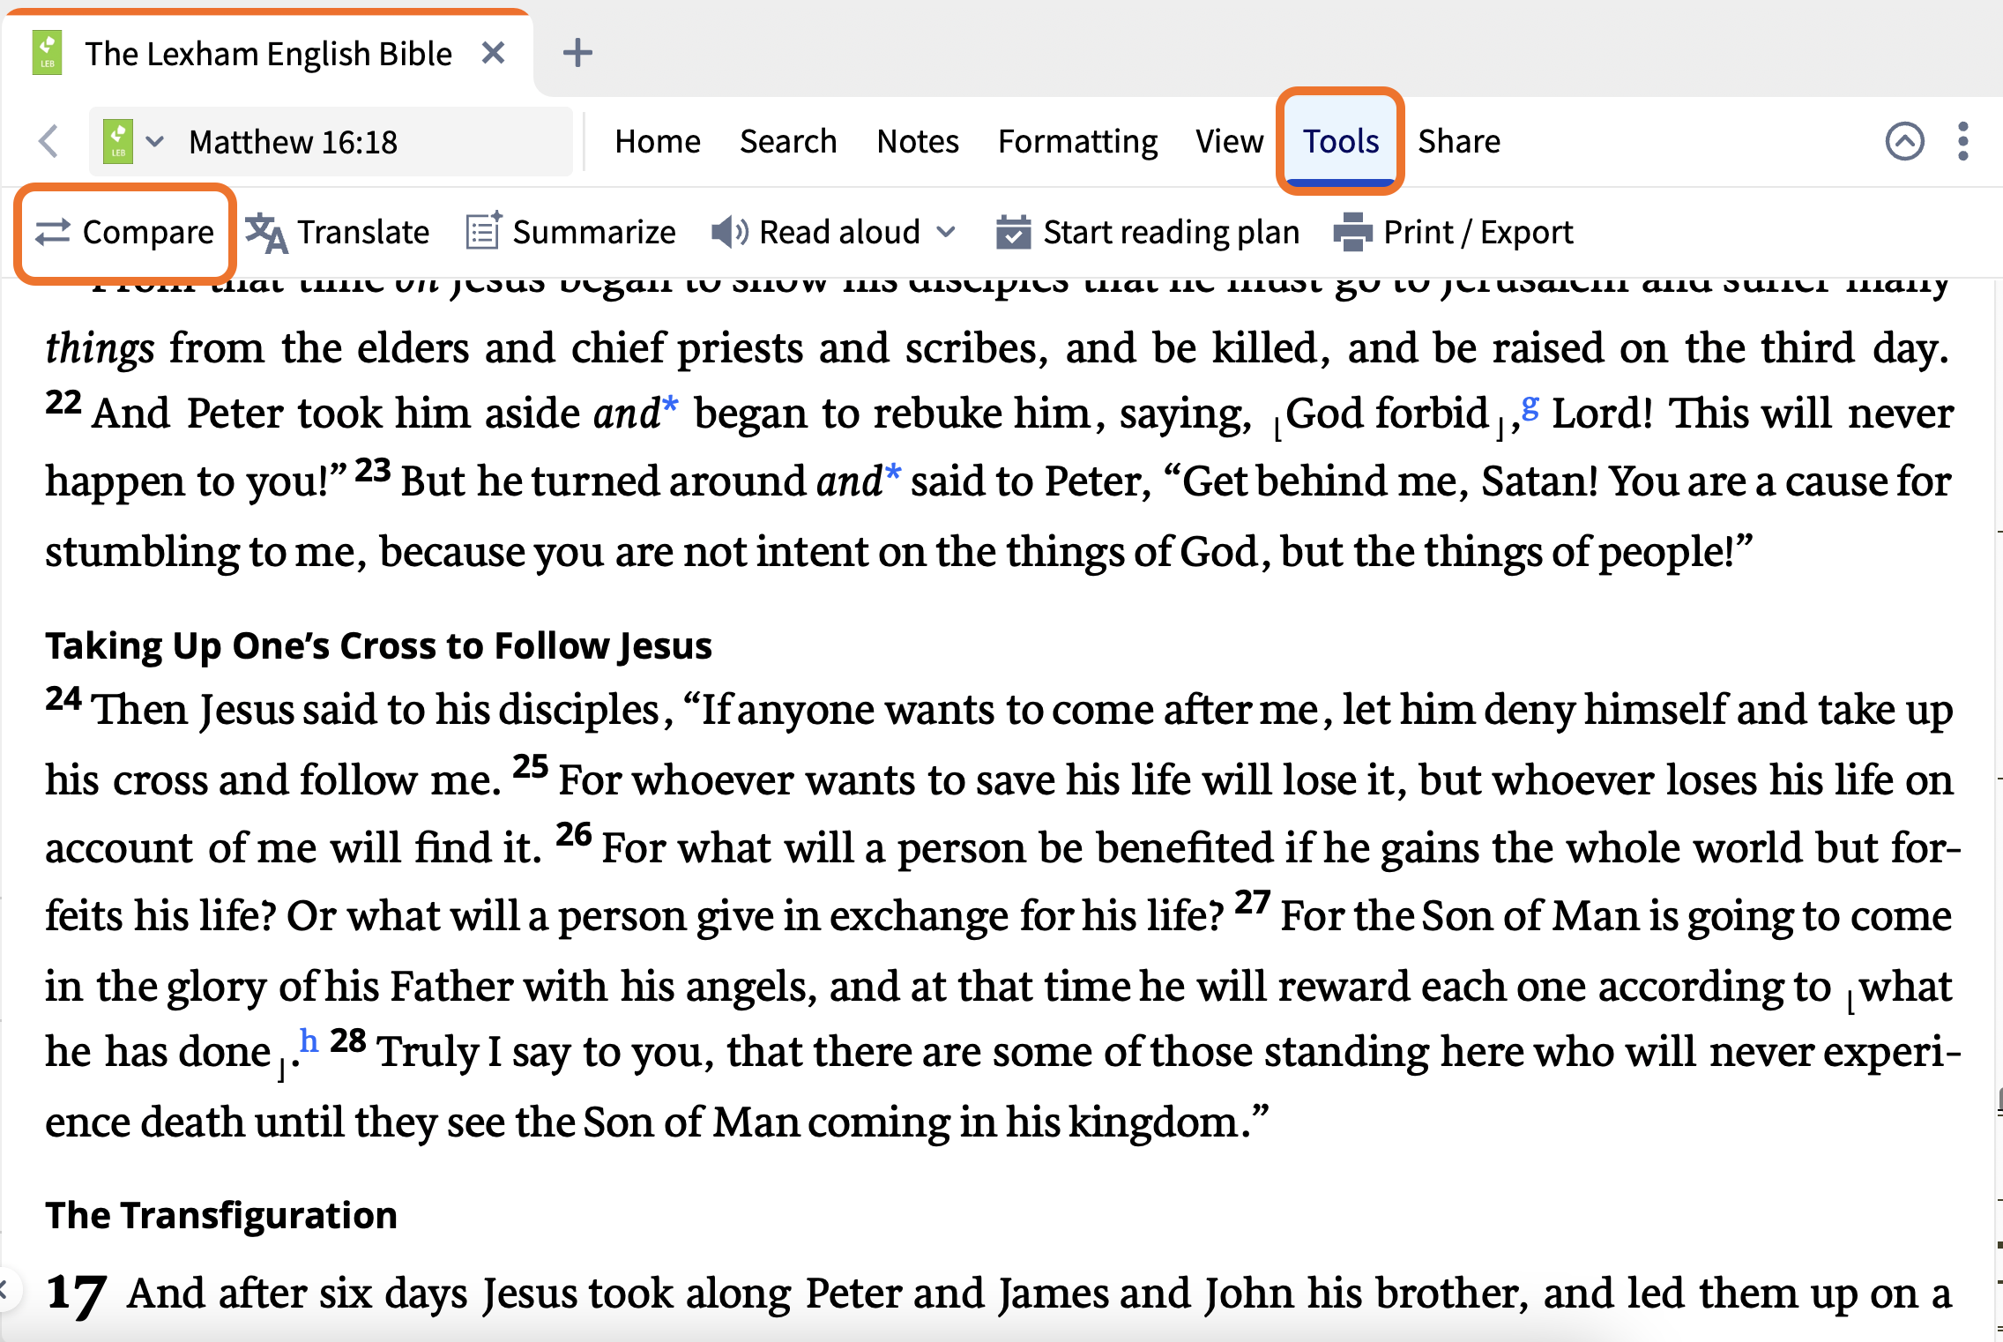Click the LEB book icon in tab

click(x=47, y=53)
